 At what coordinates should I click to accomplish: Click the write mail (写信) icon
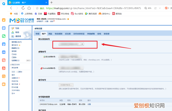pyautogui.click(x=13, y=28)
